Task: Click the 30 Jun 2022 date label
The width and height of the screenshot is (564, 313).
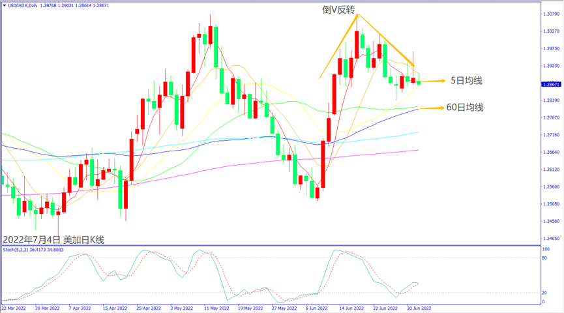Action: pos(418,308)
